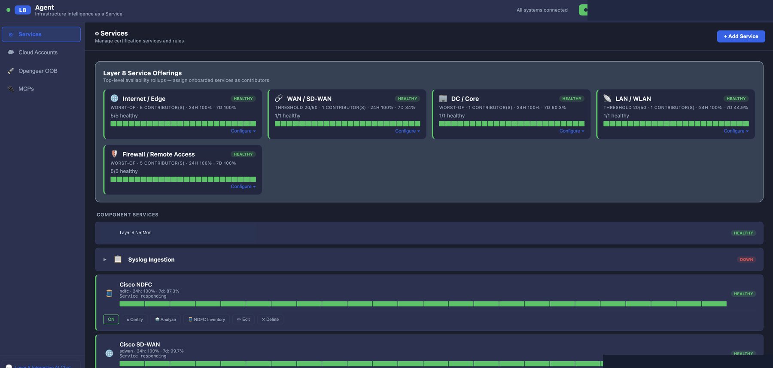Image resolution: width=773 pixels, height=368 pixels.
Task: Click the Syslog Ingestion clipboard icon
Action: (118, 259)
